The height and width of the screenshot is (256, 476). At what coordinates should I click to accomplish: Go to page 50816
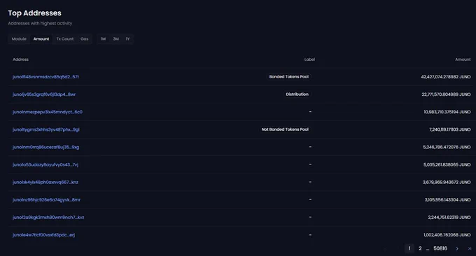[440, 248]
